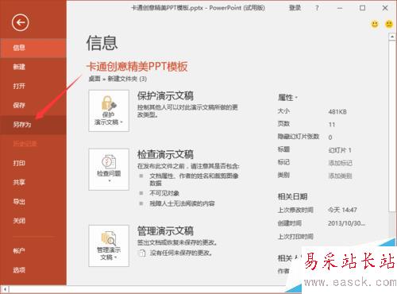Click the 2013/10/30 creation date
This screenshot has width=397, height=294.
tap(346, 223)
